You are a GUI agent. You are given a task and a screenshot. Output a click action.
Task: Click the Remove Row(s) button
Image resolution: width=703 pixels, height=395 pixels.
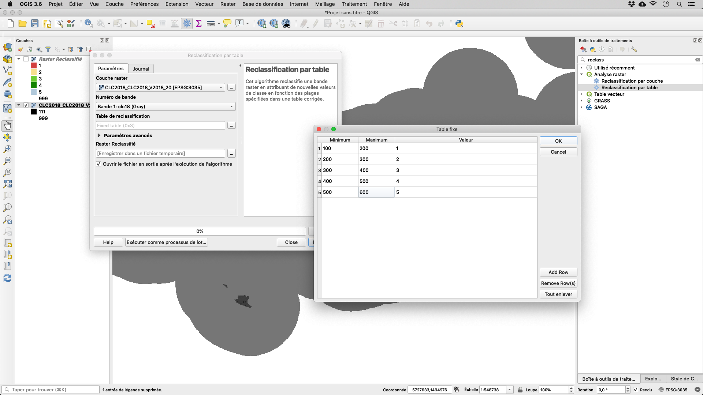point(558,283)
